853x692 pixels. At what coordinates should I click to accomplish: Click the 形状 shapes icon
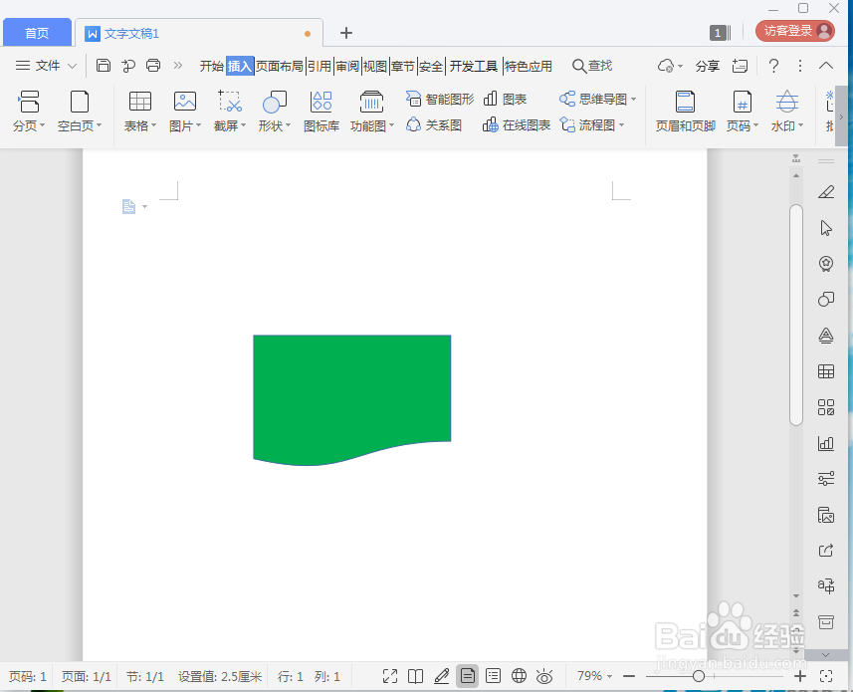point(274,102)
